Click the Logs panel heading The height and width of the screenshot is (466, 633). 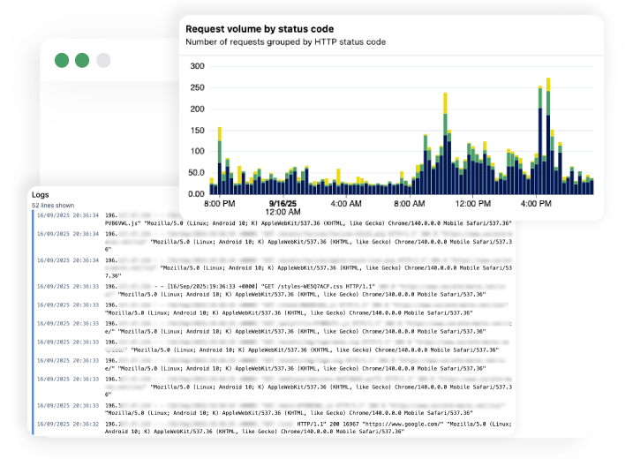pyautogui.click(x=41, y=194)
